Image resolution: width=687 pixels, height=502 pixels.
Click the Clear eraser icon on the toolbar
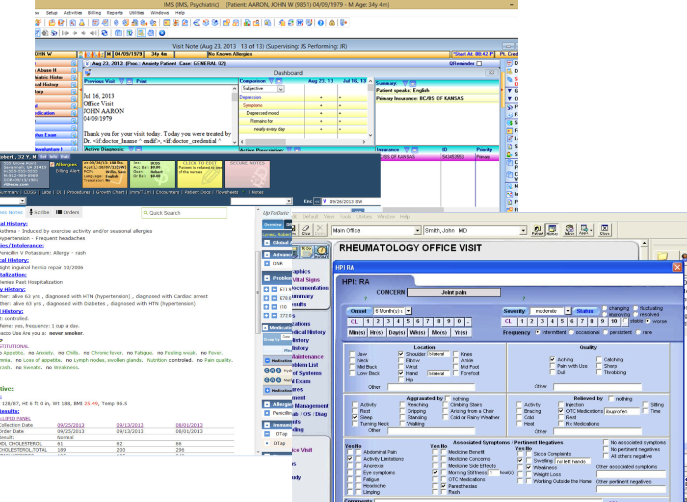[x=305, y=228]
